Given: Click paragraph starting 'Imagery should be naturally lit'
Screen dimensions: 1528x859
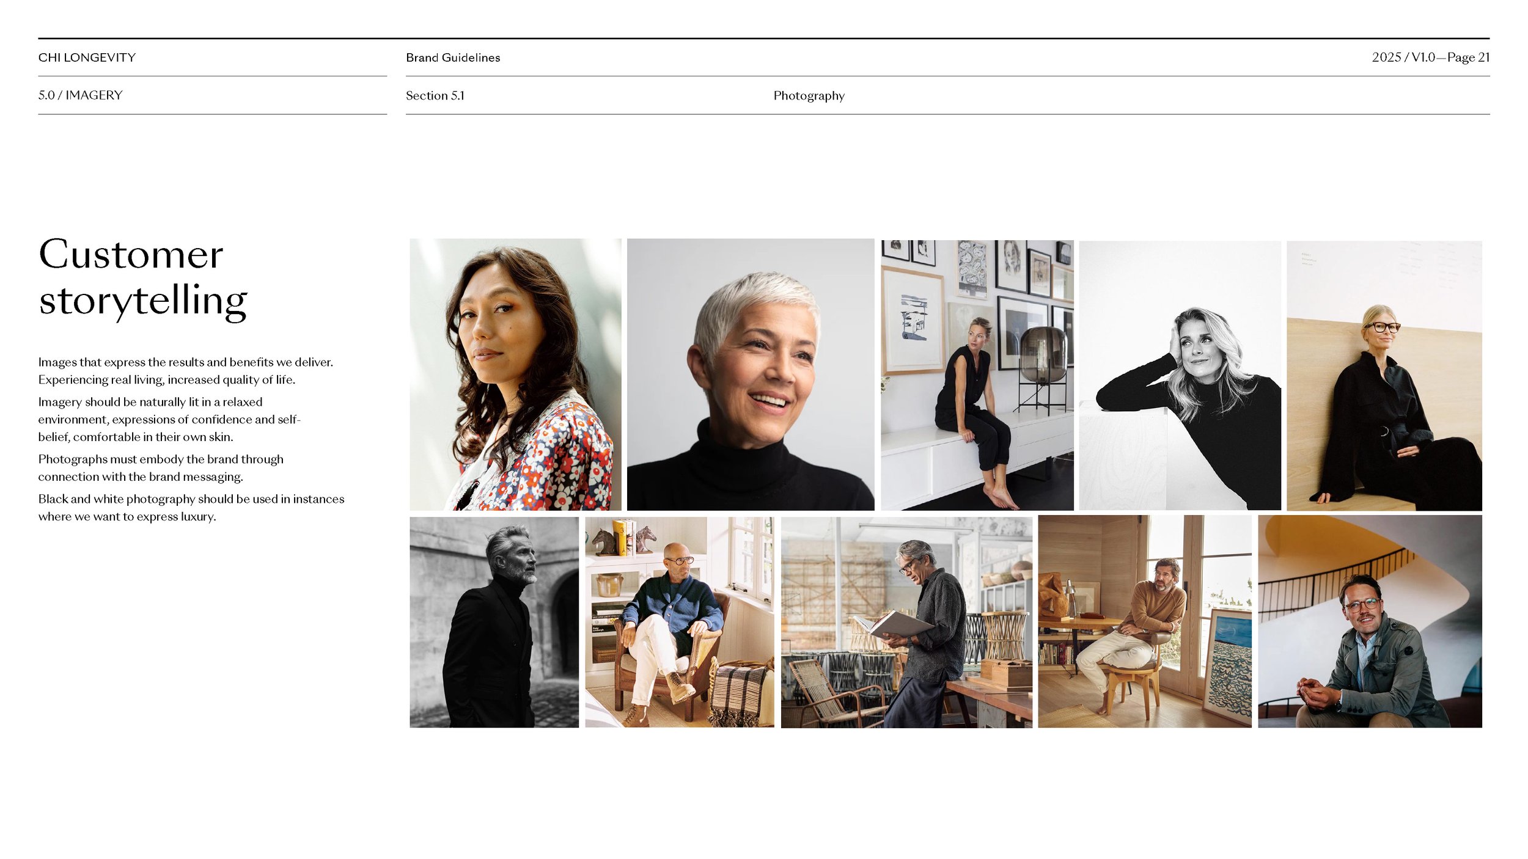Looking at the screenshot, I should coord(169,419).
